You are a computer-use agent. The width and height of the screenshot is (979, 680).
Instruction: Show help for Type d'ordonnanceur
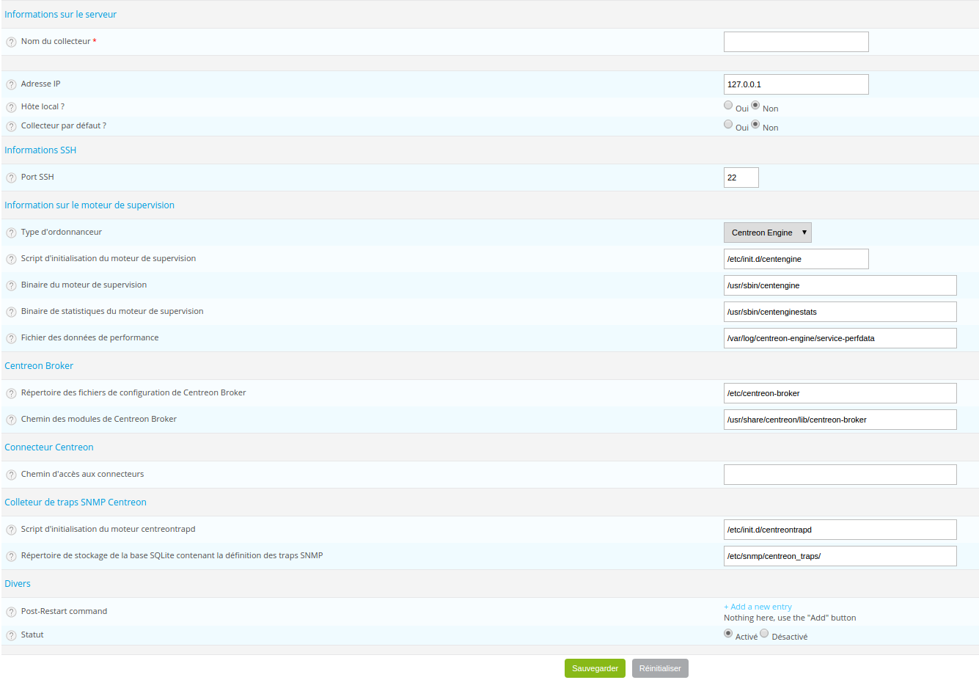(x=11, y=233)
